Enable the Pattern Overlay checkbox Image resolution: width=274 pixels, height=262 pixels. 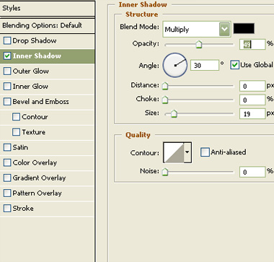coord(7,193)
